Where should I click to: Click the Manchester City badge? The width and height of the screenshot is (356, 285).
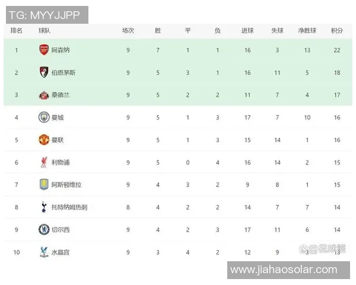coord(44,117)
